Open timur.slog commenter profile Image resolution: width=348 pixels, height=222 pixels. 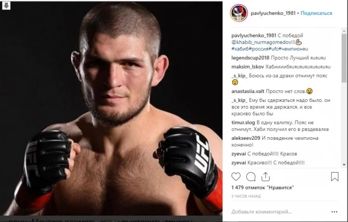pos(243,123)
